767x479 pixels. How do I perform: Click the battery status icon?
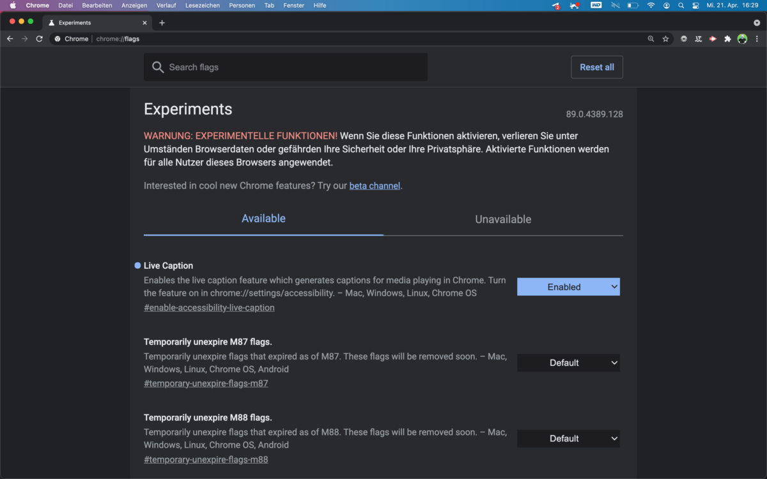(633, 5)
